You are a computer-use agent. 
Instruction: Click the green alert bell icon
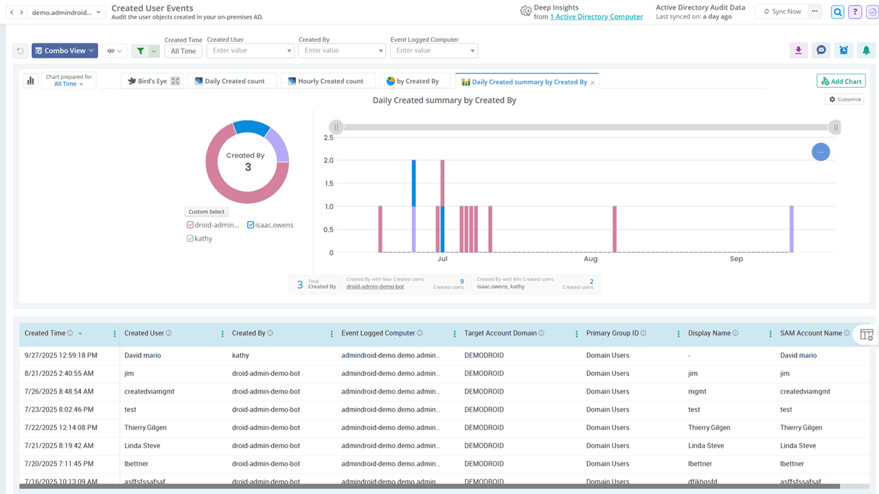point(866,50)
